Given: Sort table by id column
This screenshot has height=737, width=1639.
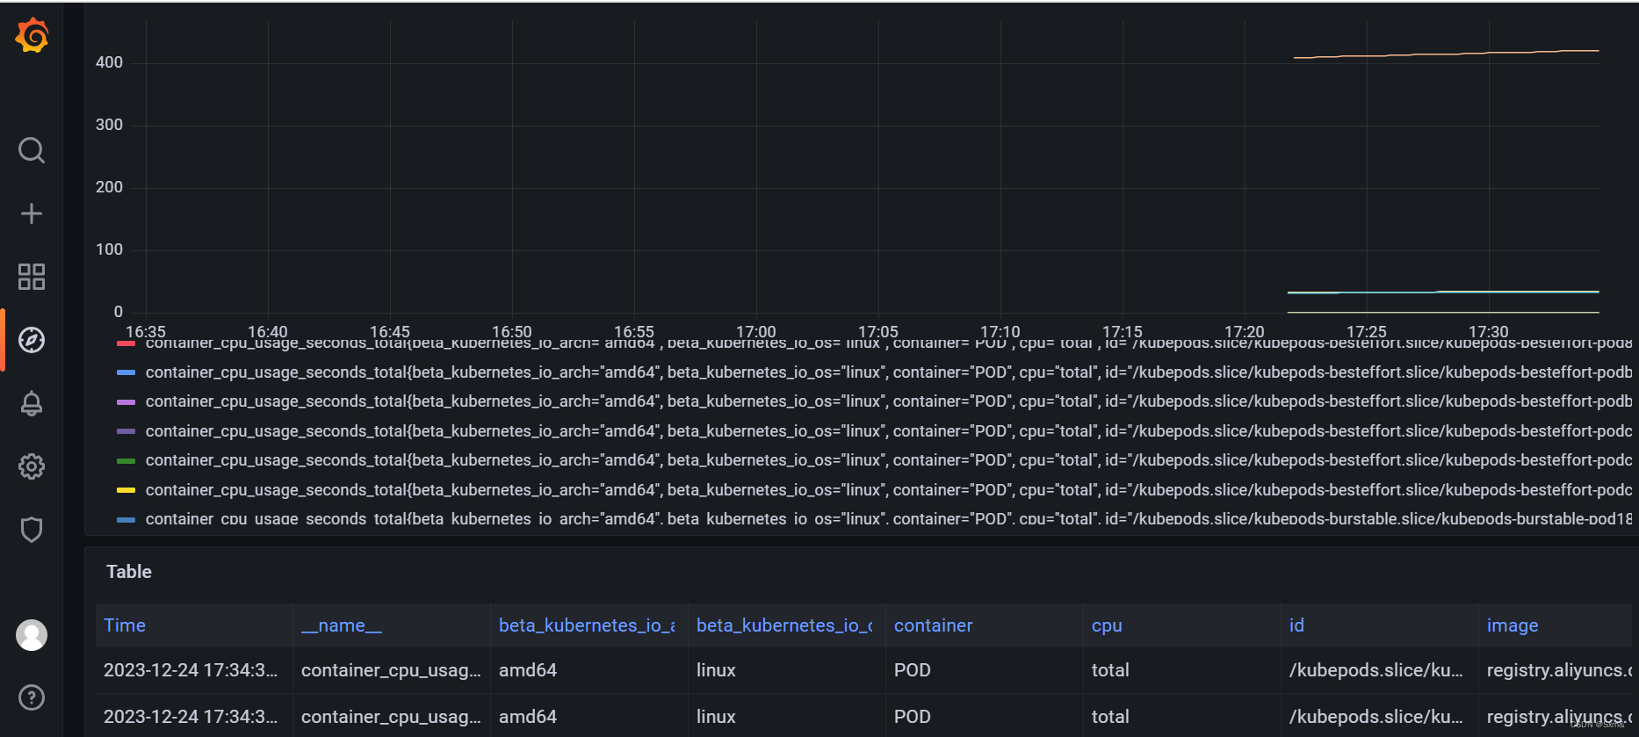Looking at the screenshot, I should pos(1296,625).
